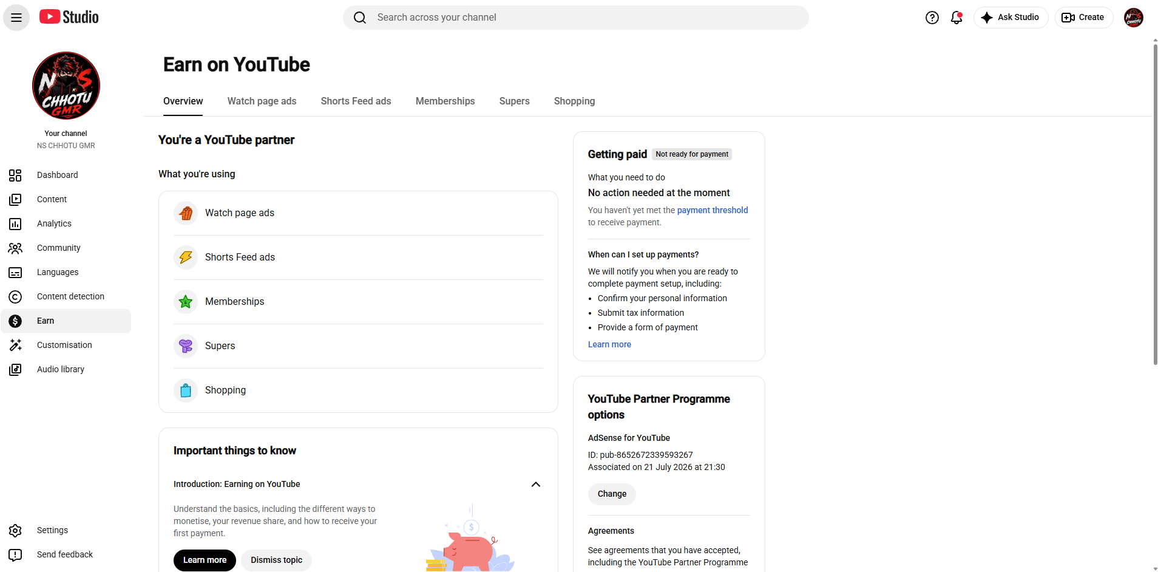Click Learn more link in Getting paid
The width and height of the screenshot is (1158, 572).
pos(609,344)
